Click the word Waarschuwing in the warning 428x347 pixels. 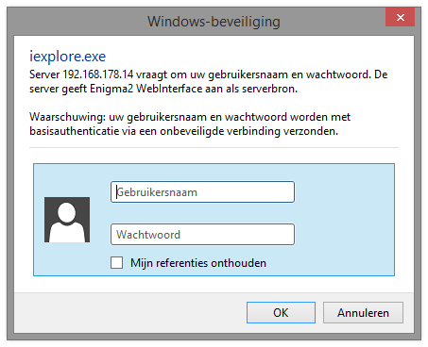point(67,117)
